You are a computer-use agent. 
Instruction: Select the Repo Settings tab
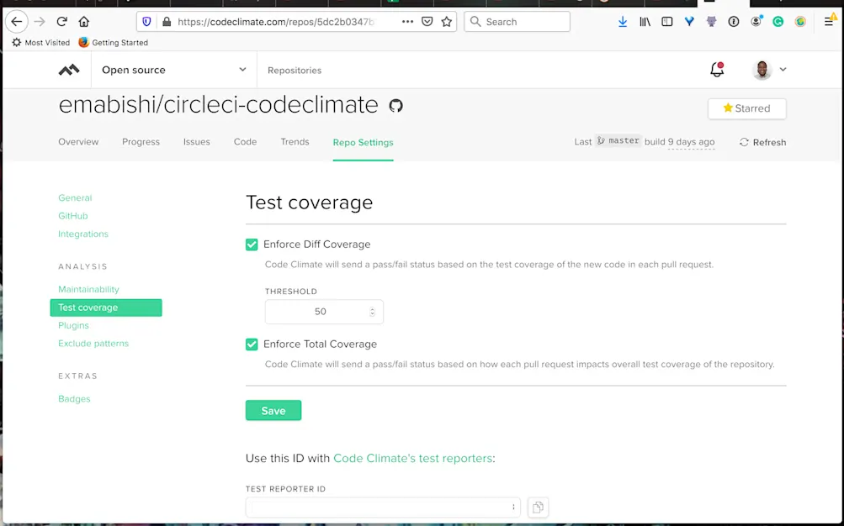point(363,142)
